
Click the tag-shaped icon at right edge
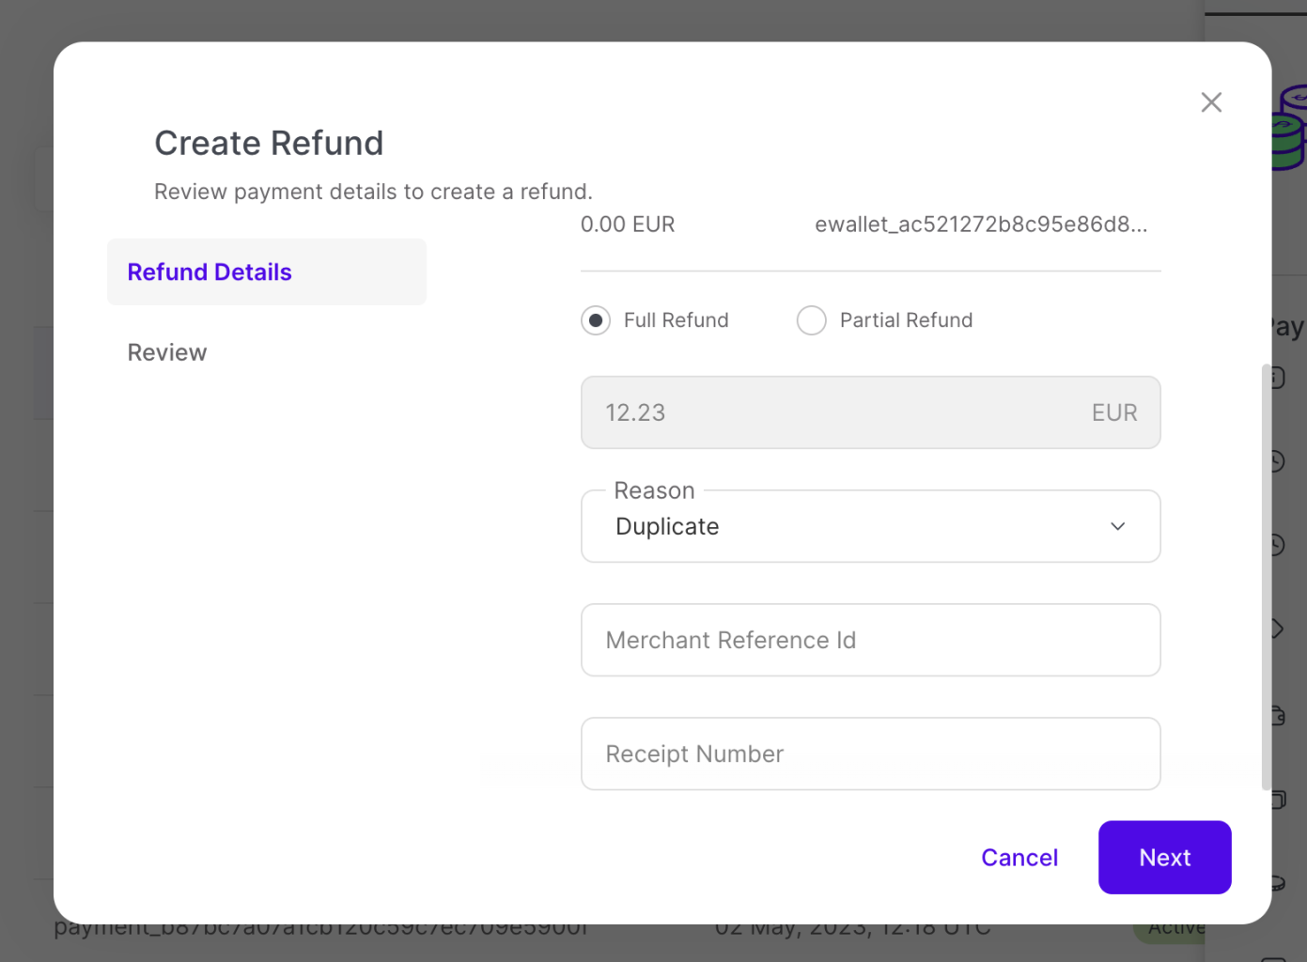coord(1278,628)
